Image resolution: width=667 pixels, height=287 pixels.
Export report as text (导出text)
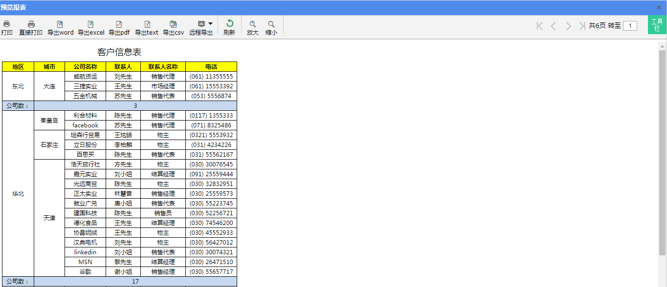[147, 24]
